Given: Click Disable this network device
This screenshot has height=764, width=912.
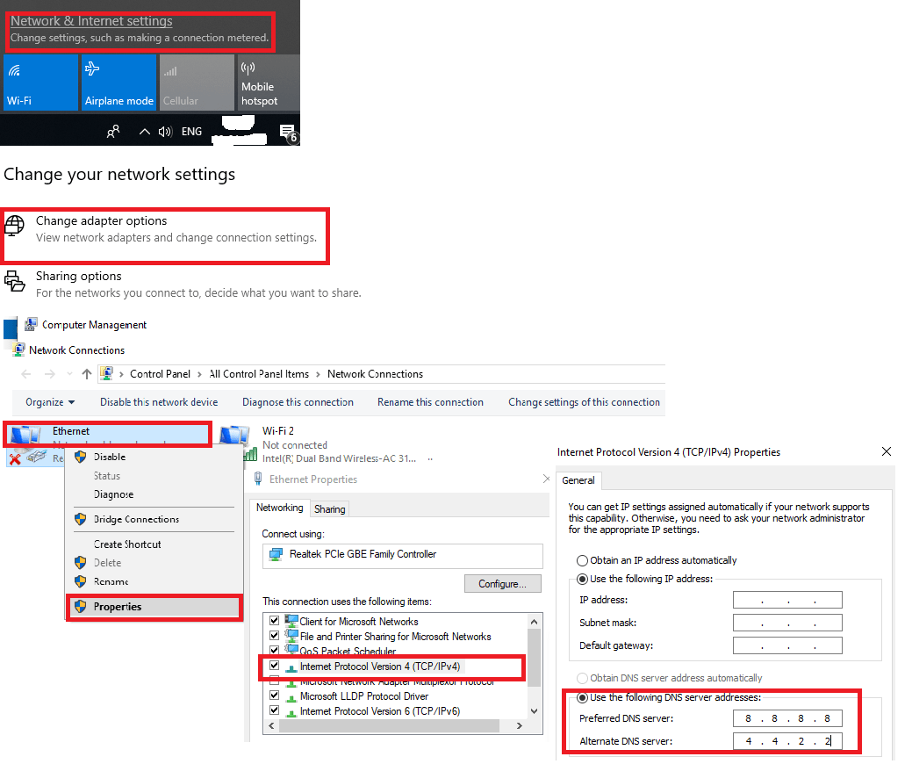Looking at the screenshot, I should [159, 403].
